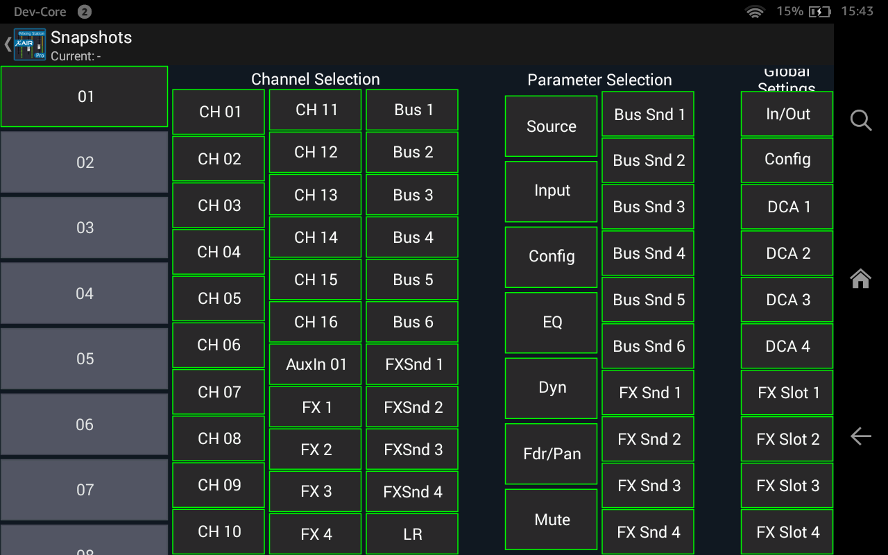Toggle FX Slot 4 global setting

(x=787, y=532)
